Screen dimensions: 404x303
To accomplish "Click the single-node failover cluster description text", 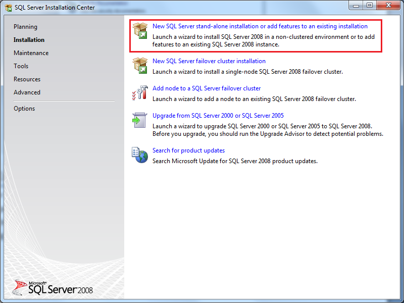I will click(247, 72).
